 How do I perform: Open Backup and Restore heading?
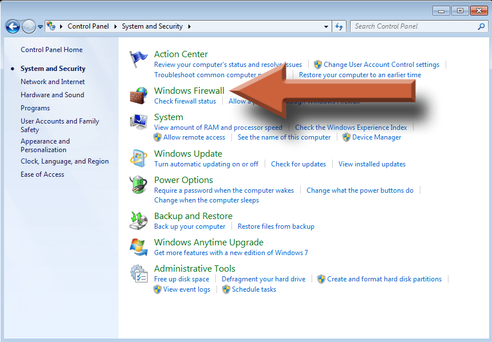point(193,216)
